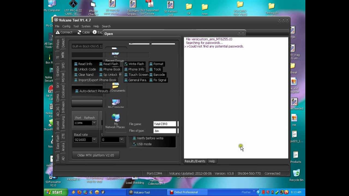Open SE Pattern Lock desktop file
349x196 pixels.
point(170,8)
